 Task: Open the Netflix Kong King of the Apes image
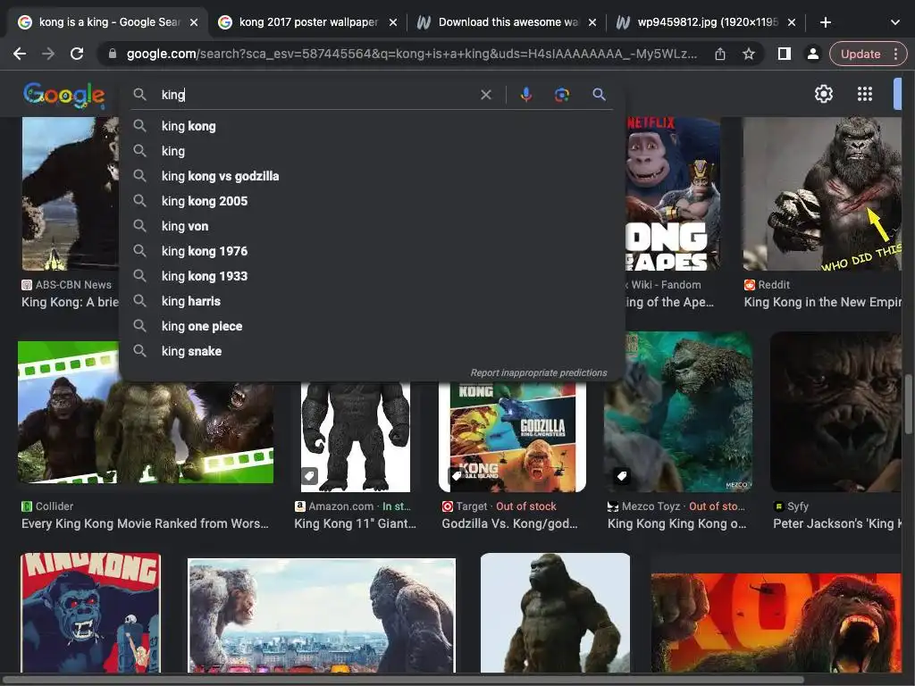(x=672, y=194)
